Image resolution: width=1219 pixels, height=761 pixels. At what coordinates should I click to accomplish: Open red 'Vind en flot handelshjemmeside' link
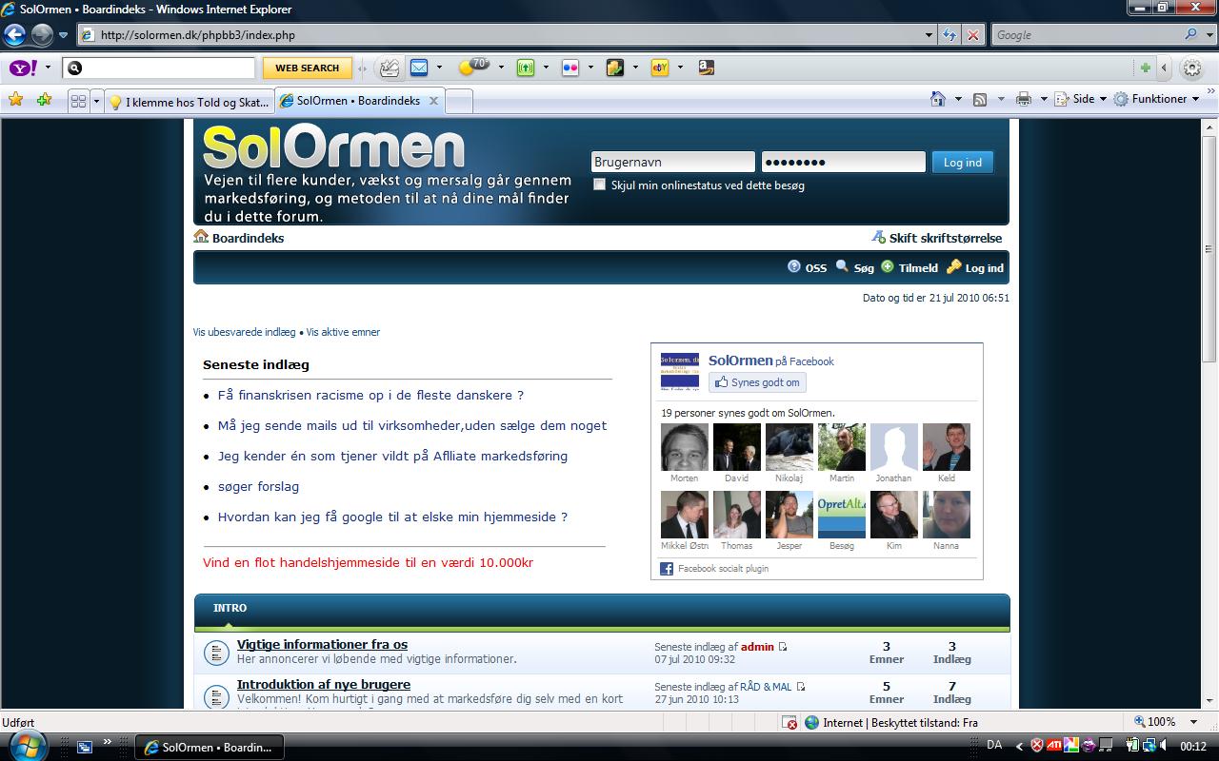click(368, 562)
